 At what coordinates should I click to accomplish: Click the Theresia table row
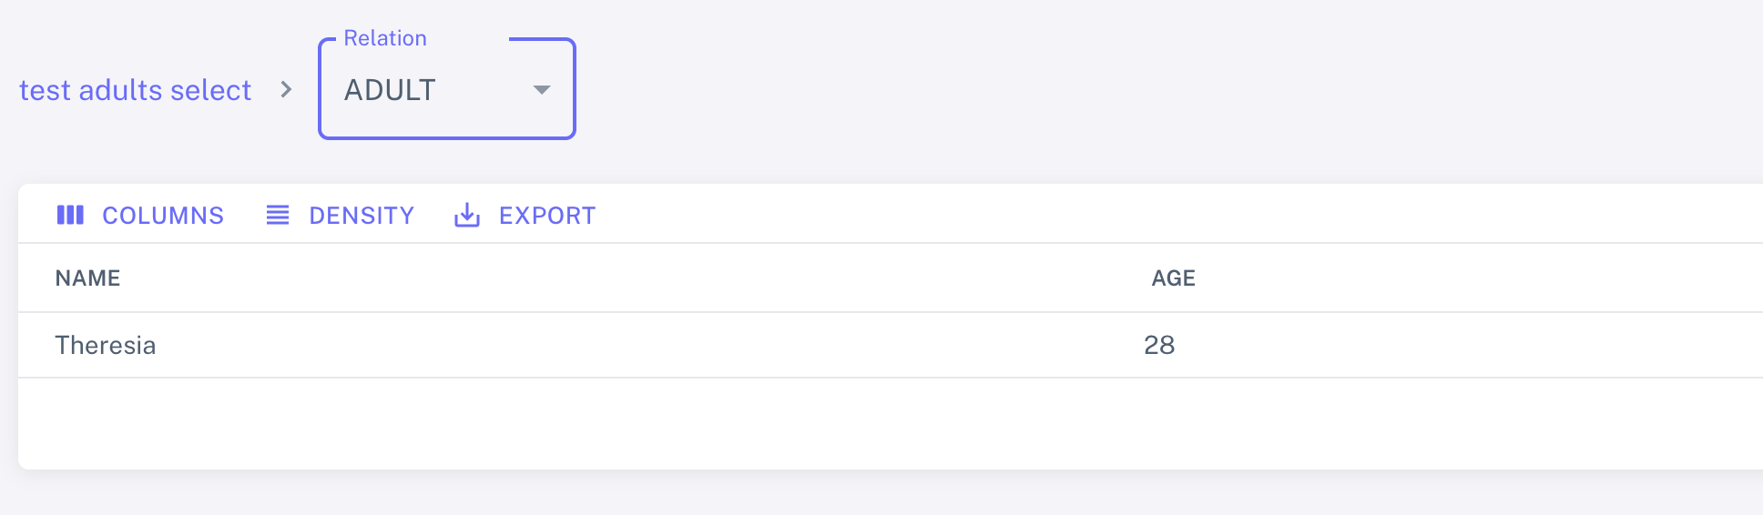point(891,346)
